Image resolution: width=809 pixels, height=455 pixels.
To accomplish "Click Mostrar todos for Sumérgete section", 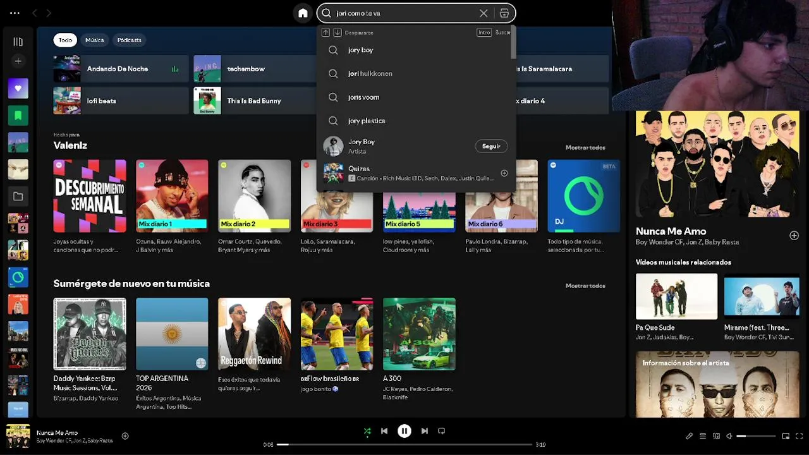I will tap(585, 286).
